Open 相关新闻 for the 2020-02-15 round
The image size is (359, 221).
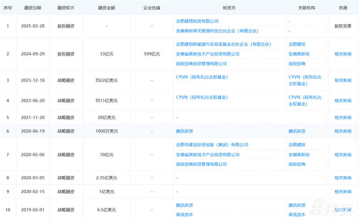[x=343, y=192]
